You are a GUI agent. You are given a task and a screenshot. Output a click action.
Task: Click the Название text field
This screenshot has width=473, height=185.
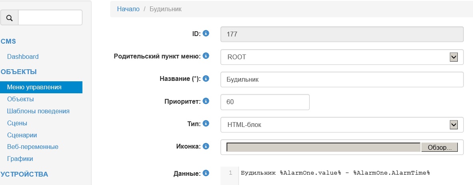(342, 79)
